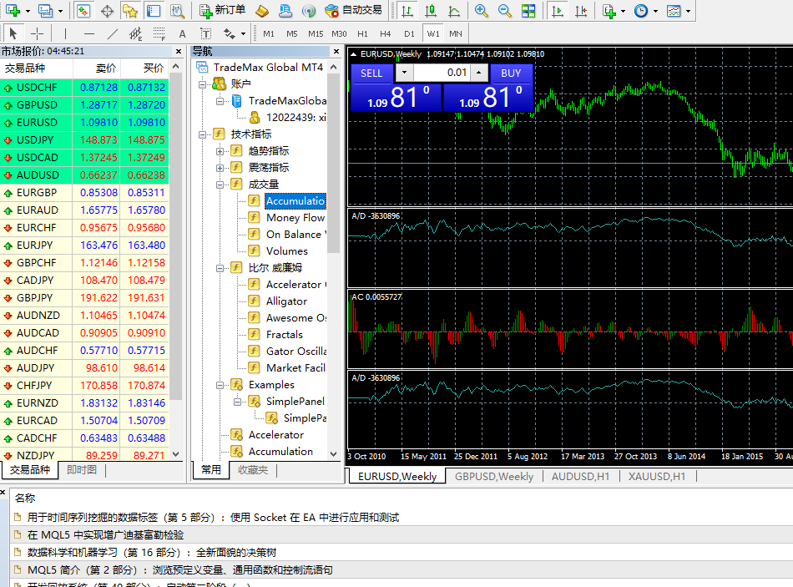
Task: Select the Fibonacci retracement tool
Action: click(159, 34)
